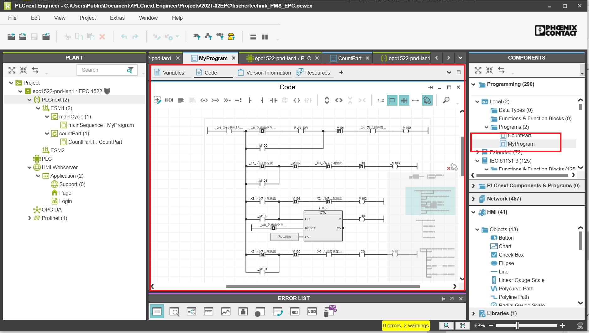This screenshot has height=333, width=589.
Task: Toggle the grid display button in the Code toolbar
Action: (x=404, y=100)
